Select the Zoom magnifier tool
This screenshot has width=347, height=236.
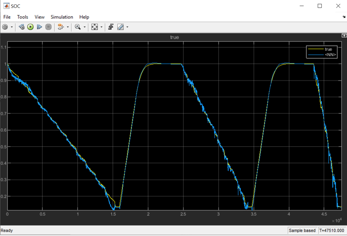pyautogui.click(x=78, y=27)
